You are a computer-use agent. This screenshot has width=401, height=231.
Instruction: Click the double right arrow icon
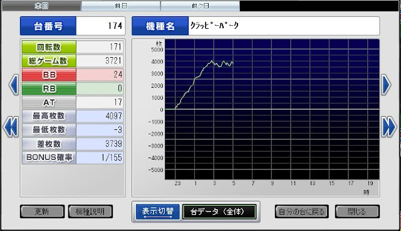[389, 127]
